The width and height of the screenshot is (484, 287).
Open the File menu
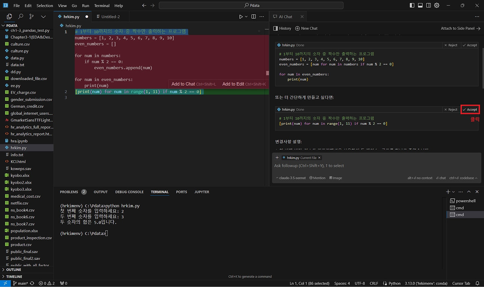17,6
